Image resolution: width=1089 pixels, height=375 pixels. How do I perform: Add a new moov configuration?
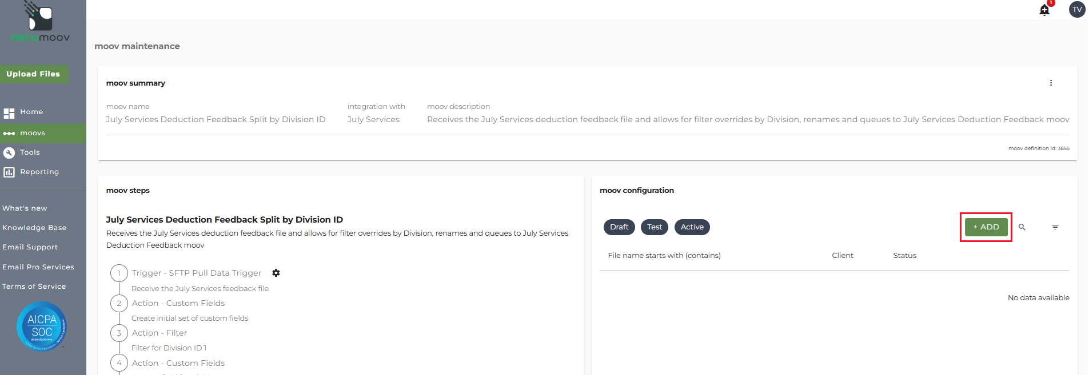986,227
